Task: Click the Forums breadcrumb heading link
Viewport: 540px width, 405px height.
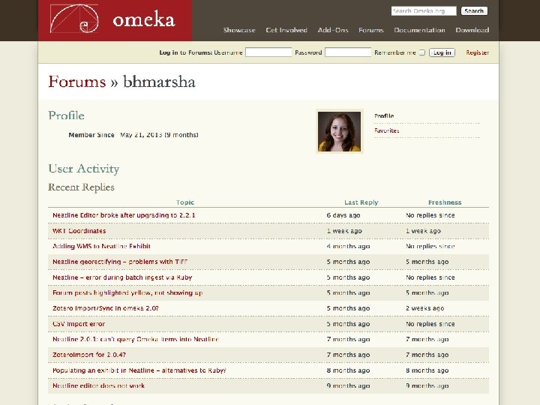Action: point(77,82)
